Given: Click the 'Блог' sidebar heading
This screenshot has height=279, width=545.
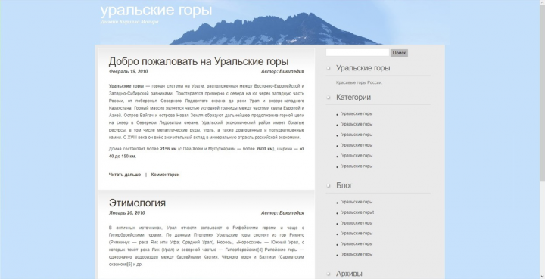Looking at the screenshot, I should [344, 185].
